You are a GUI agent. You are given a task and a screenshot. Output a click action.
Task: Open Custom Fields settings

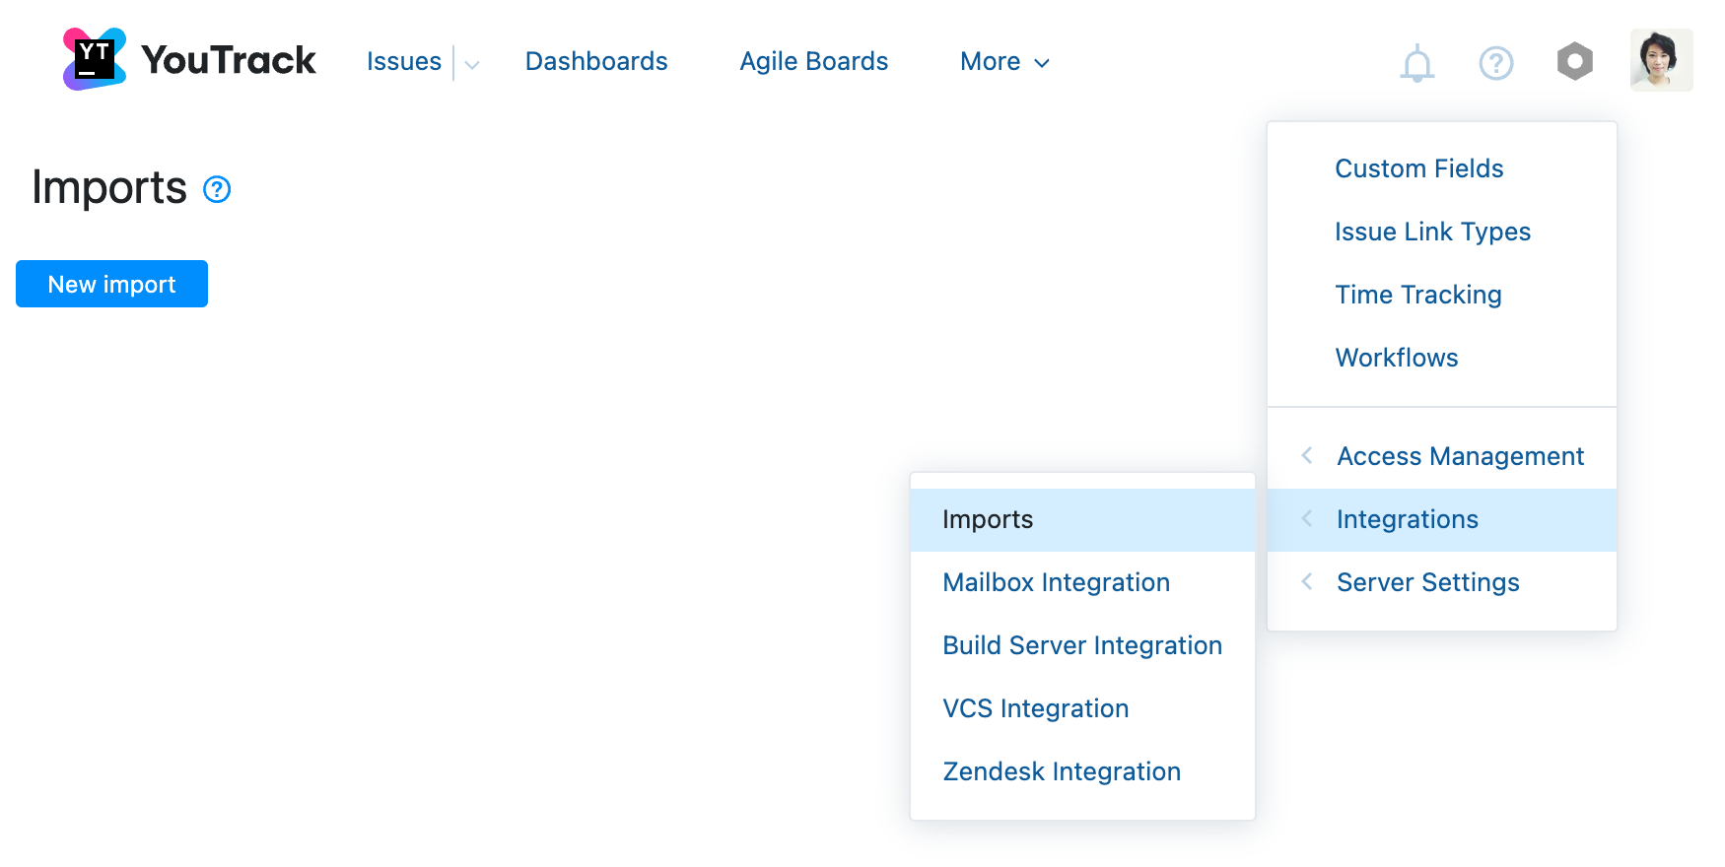pyautogui.click(x=1418, y=168)
